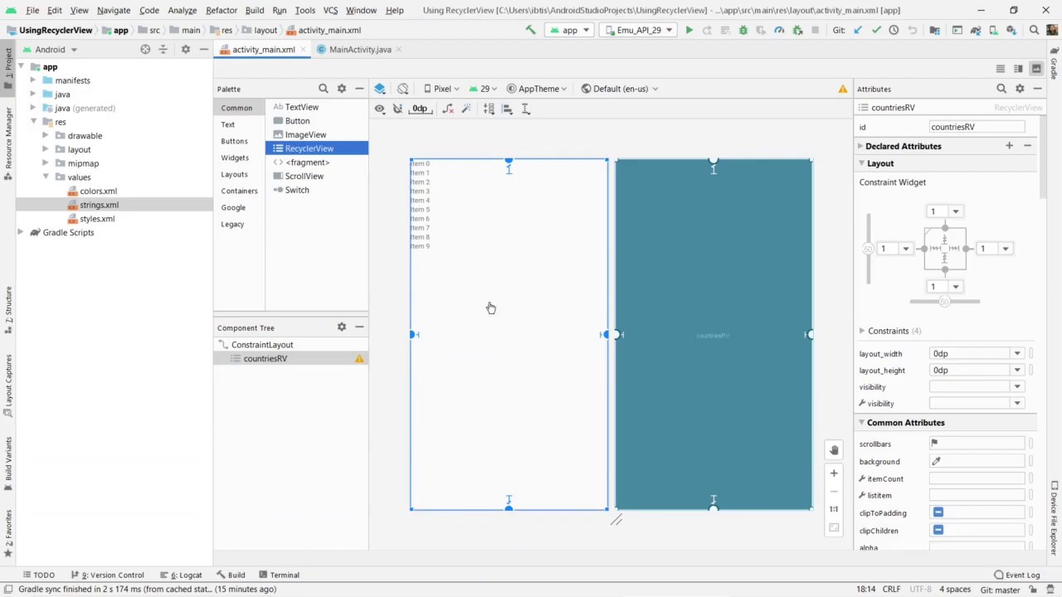Click the Make Project hammer icon
The height and width of the screenshot is (597, 1062).
(x=530, y=30)
